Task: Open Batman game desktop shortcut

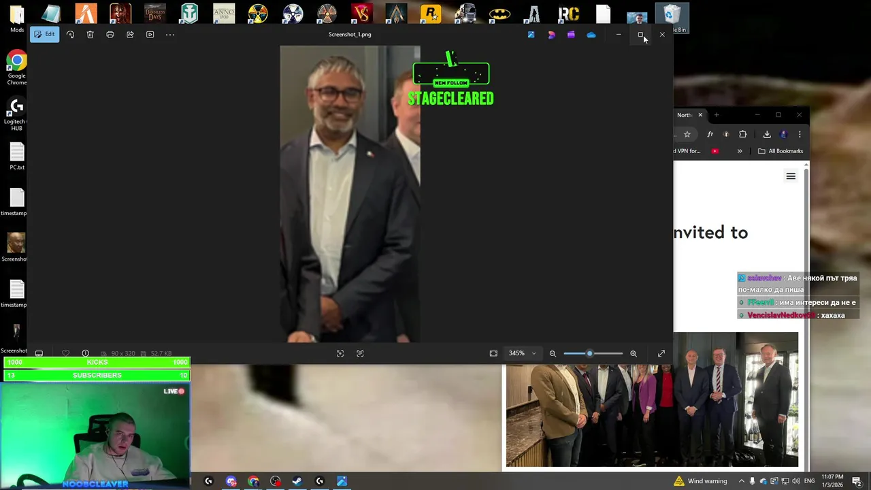Action: [x=499, y=14]
